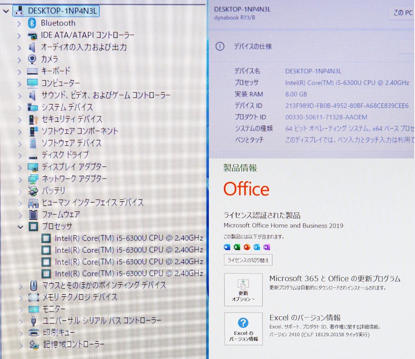Viewport: 415px width, 359px height.
Task: Click the Word icon in Office product info
Action: 227,247
